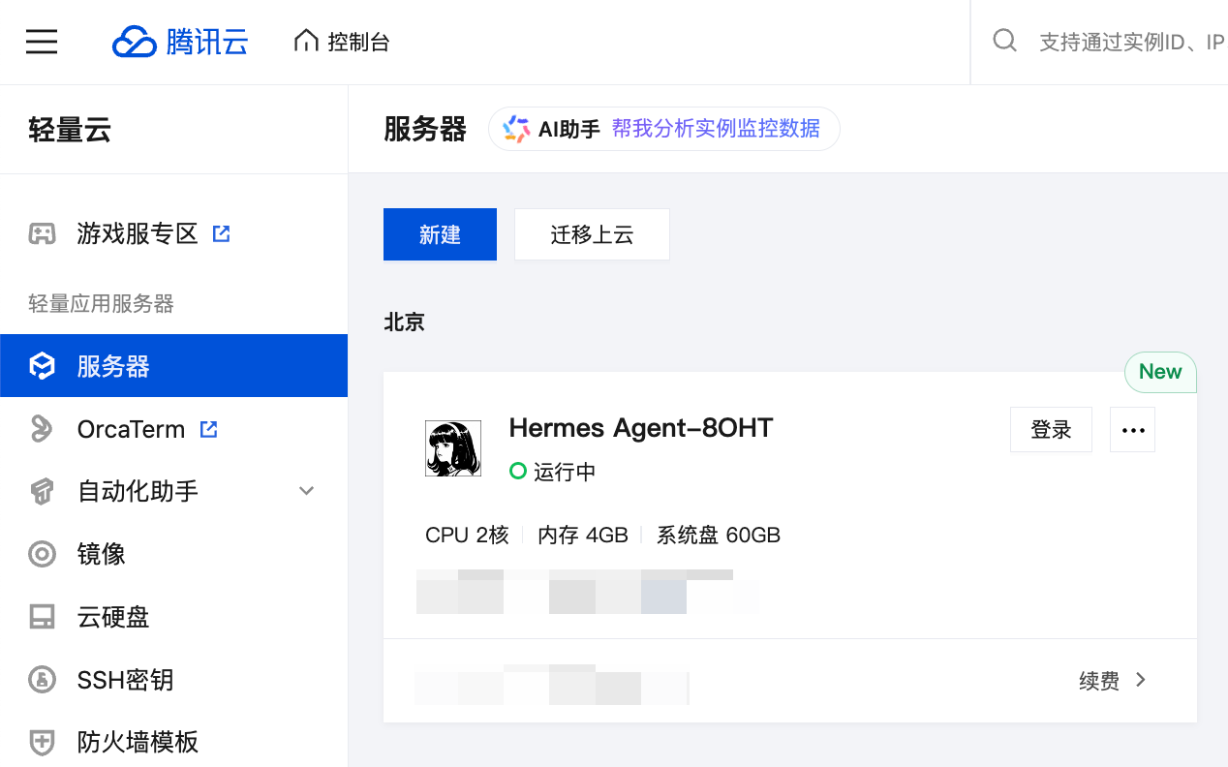
Task: Click the search magnifier icon
Action: [x=1004, y=41]
